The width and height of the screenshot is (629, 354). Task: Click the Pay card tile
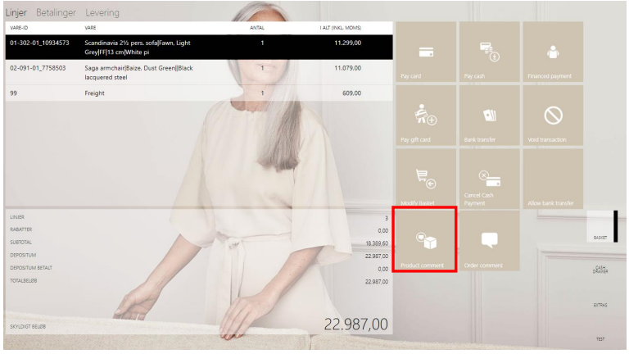pyautogui.click(x=426, y=52)
